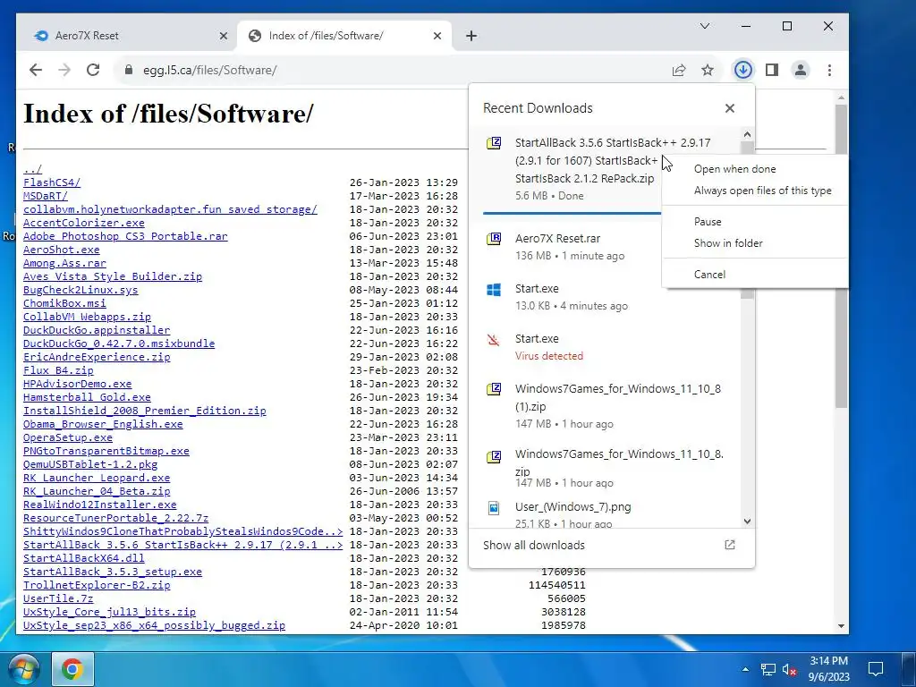Choose Always open files of this type

point(762,191)
